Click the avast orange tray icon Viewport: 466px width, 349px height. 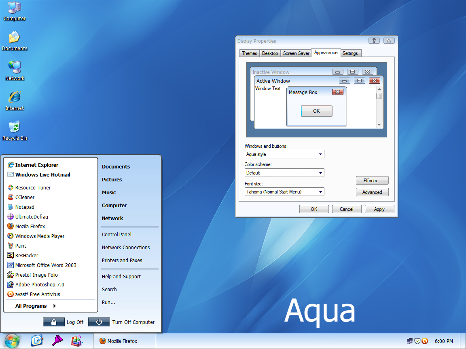click(425, 341)
